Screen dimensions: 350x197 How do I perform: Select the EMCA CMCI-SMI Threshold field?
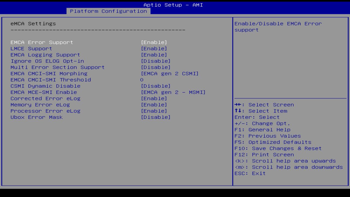pyautogui.click(x=141, y=80)
